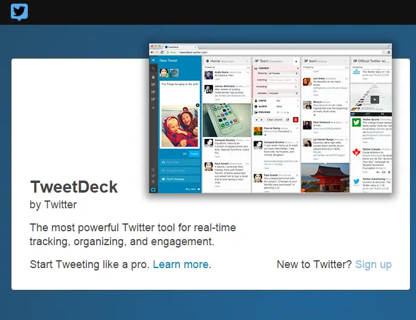Screen dimensions: 416x320
Task: Open the Showing all Tweets dropdown
Action: click(x=283, y=73)
